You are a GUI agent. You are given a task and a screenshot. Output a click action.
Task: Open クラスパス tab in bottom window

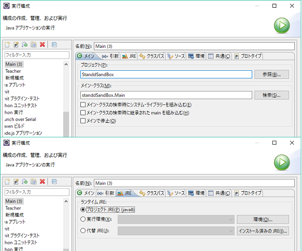[x=152, y=193]
